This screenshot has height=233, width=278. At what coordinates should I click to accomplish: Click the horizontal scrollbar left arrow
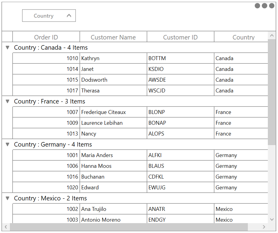tap(6, 227)
